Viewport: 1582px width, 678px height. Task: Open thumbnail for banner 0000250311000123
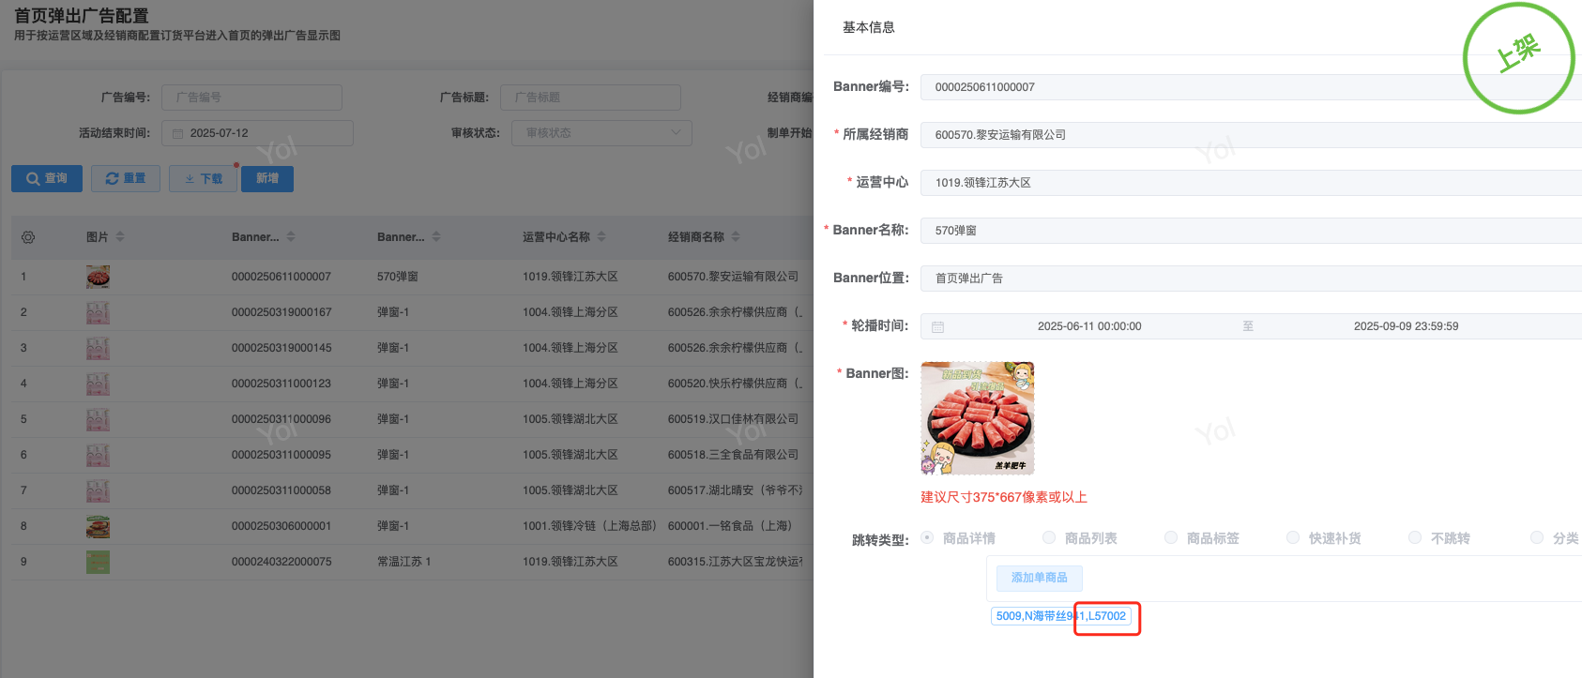point(98,384)
